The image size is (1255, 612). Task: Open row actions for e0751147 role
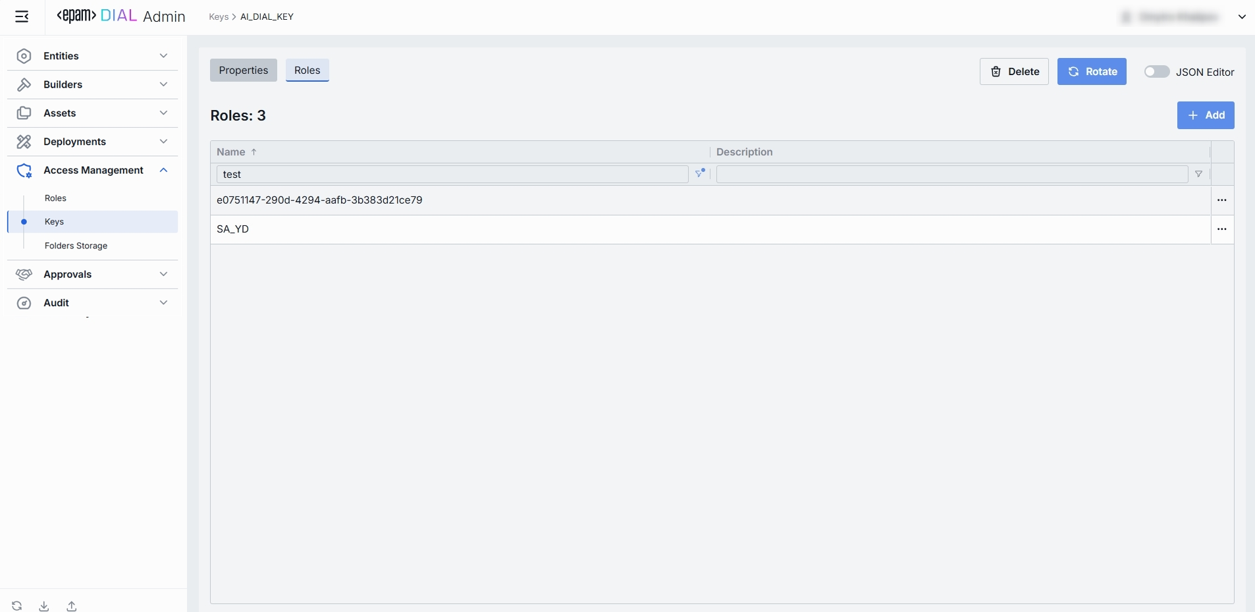click(1221, 200)
